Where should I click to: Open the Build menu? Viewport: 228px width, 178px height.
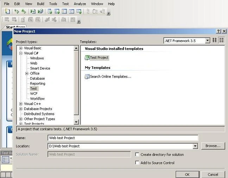point(40,4)
